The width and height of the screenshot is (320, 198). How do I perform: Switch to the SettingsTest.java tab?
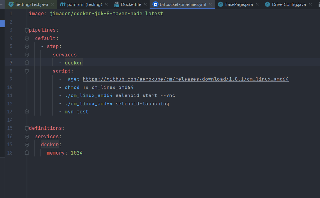[32, 4]
